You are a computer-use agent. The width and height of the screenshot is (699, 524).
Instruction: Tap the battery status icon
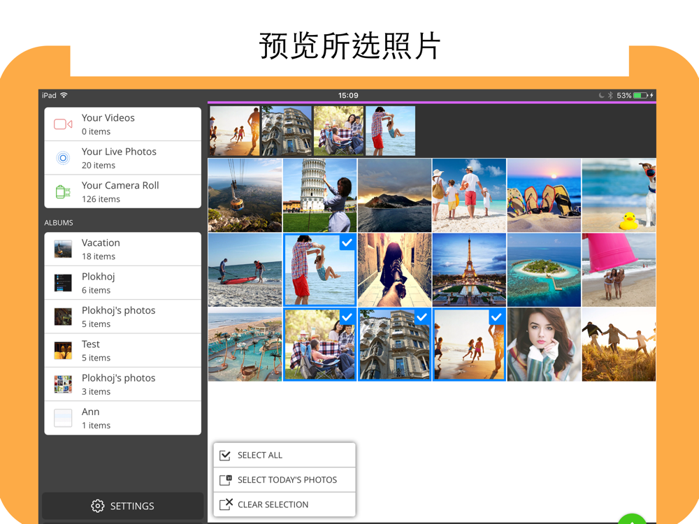[640, 95]
